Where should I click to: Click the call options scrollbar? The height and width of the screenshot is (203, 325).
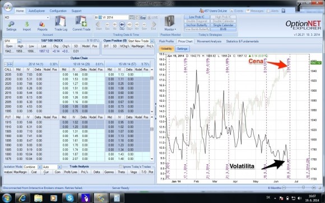[152, 78]
